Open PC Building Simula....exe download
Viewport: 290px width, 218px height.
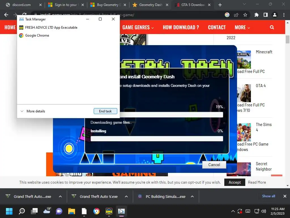(162, 196)
